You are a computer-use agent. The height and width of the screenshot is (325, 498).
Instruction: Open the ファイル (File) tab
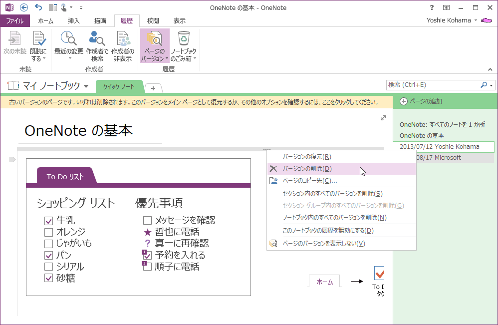tap(15, 20)
